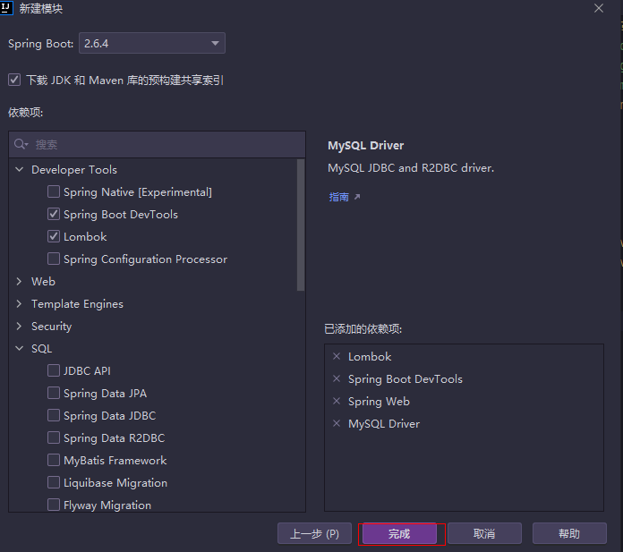Click the dependency list vertical scrollbar
This screenshot has width=623, height=552.
pos(301,225)
